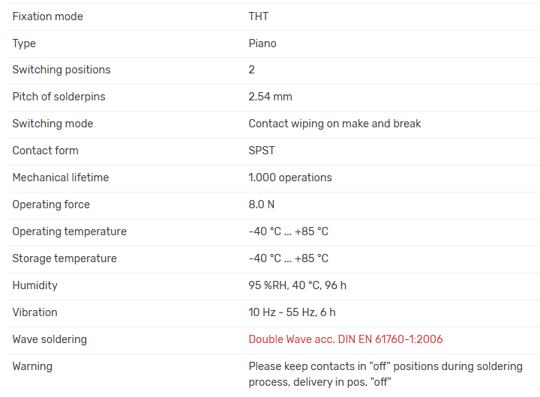The height and width of the screenshot is (397, 540).
Task: Click the "Mechanical lifetime" label
Action: [x=61, y=178]
